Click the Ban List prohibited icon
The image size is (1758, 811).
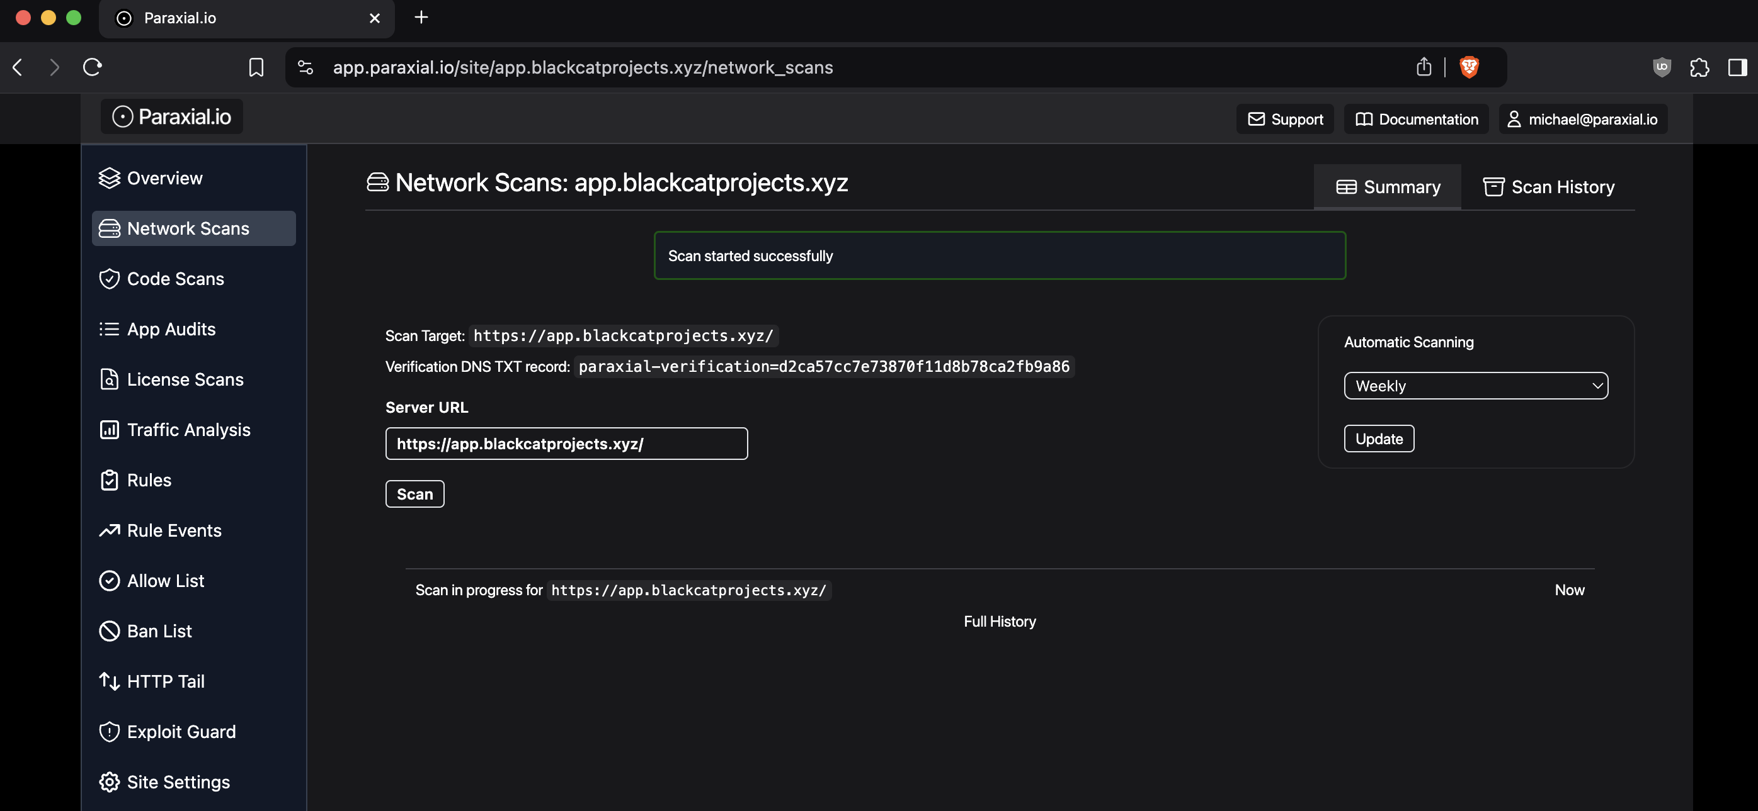point(109,631)
